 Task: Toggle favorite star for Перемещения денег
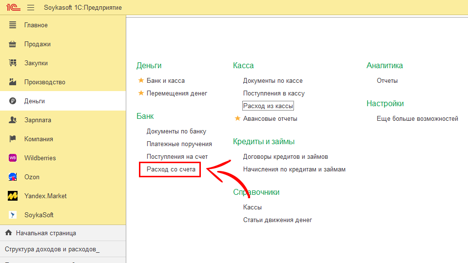click(141, 94)
